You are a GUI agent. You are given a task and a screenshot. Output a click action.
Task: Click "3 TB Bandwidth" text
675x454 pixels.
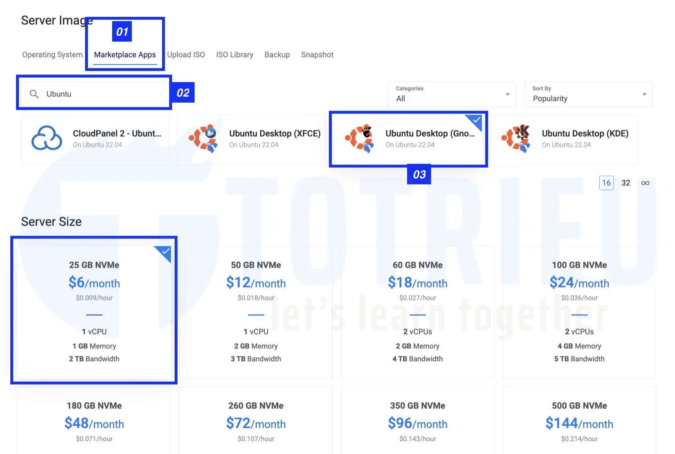(x=256, y=359)
